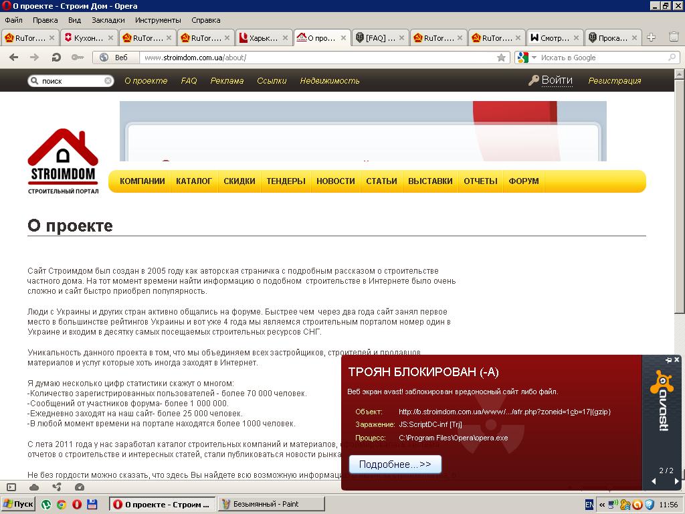The image size is (685, 514).
Task: Expand the Google search engine dropdown
Action: (534, 58)
